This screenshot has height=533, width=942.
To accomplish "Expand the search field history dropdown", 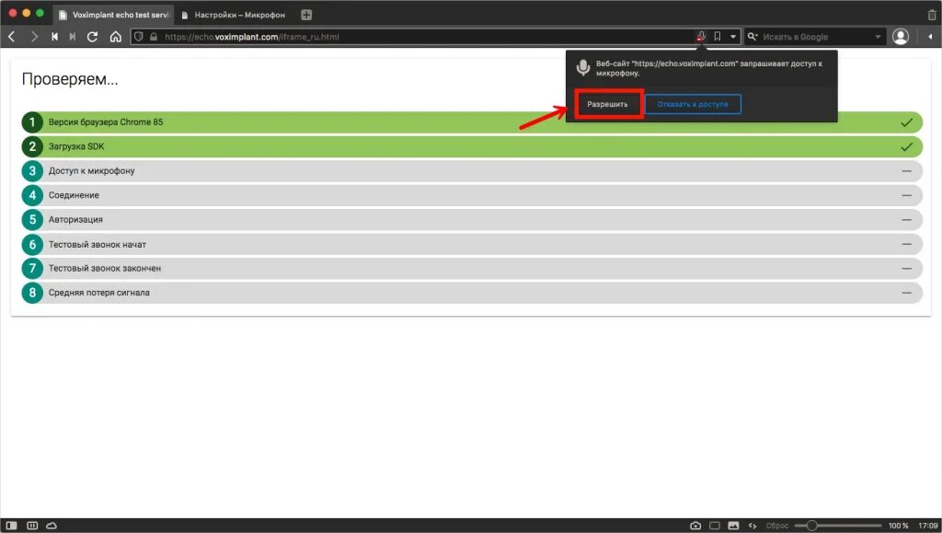I will [878, 37].
